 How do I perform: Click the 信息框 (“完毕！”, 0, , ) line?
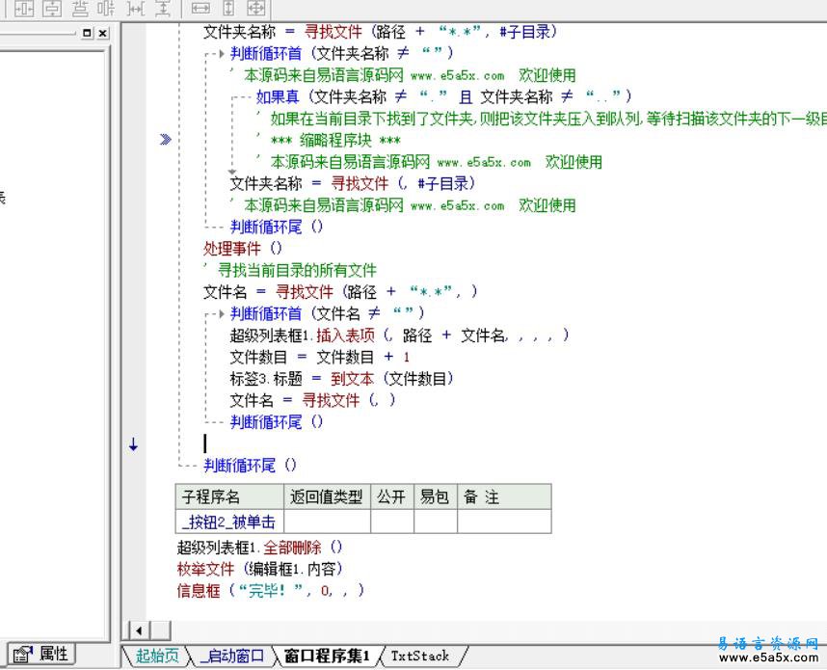[x=271, y=590]
